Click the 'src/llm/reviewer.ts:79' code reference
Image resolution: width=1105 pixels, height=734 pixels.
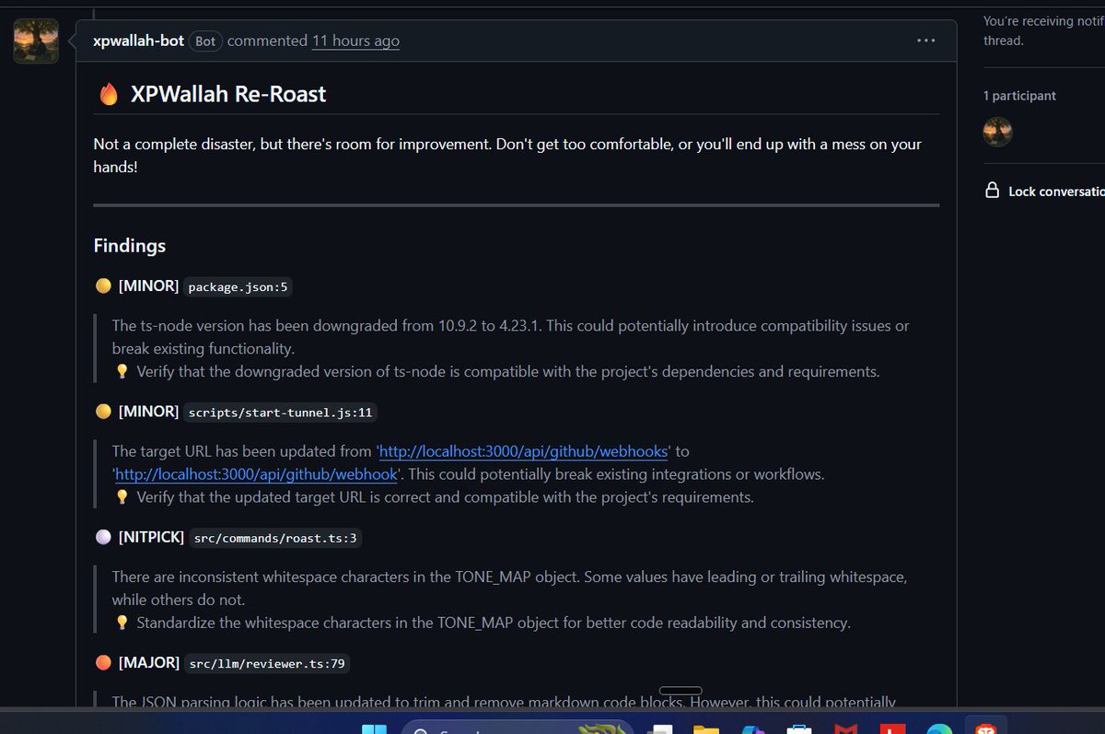267,663
